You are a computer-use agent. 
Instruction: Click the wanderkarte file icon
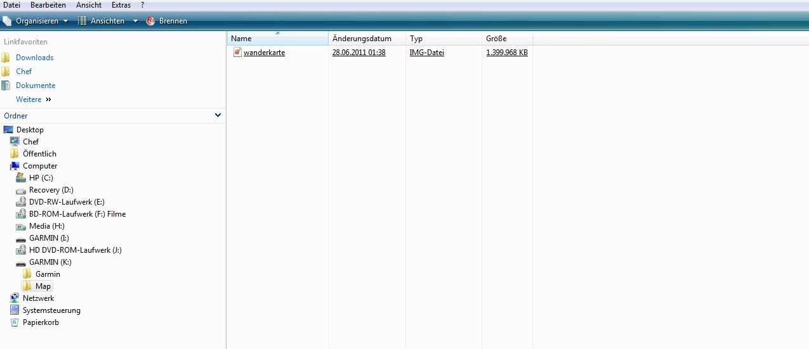tap(237, 53)
